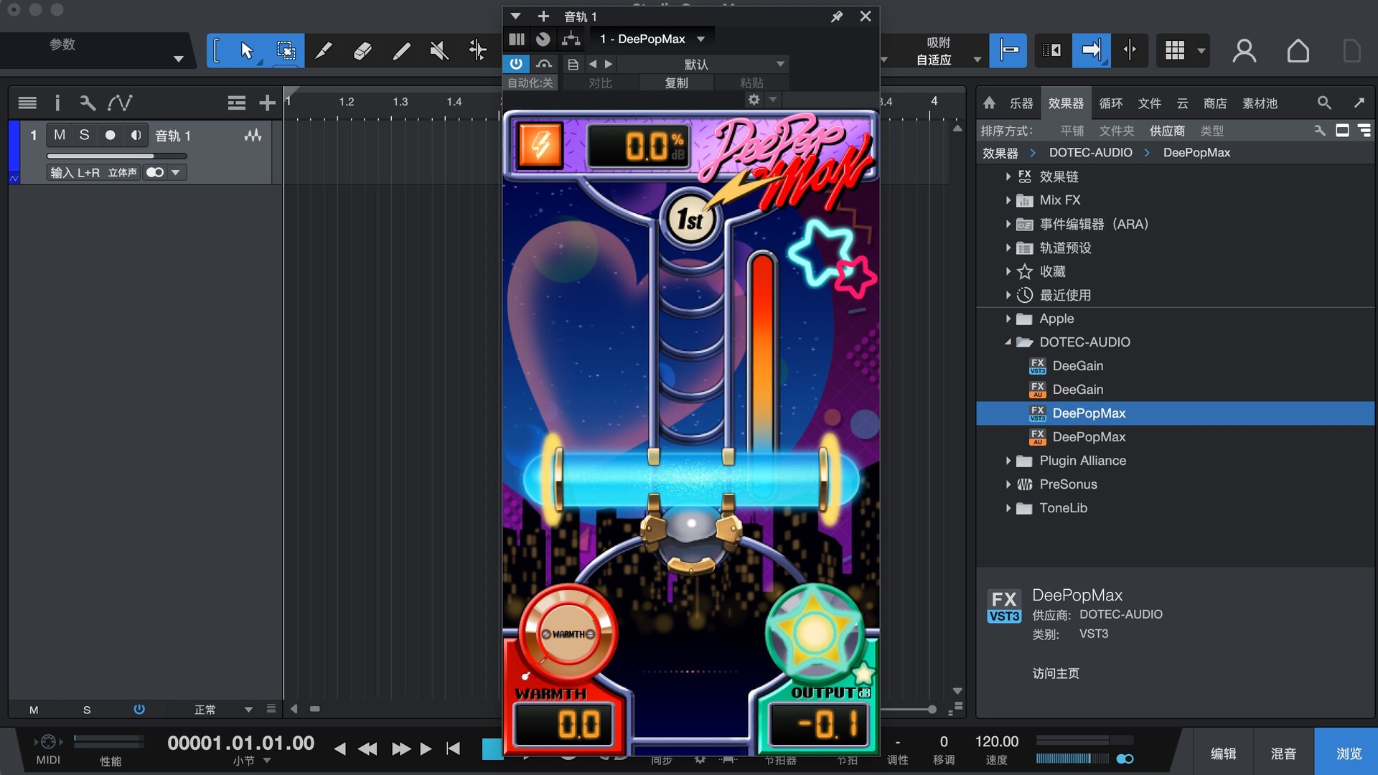Screen dimensions: 1378x775
Task: Detach the browser panel arrow icon
Action: click(1359, 103)
